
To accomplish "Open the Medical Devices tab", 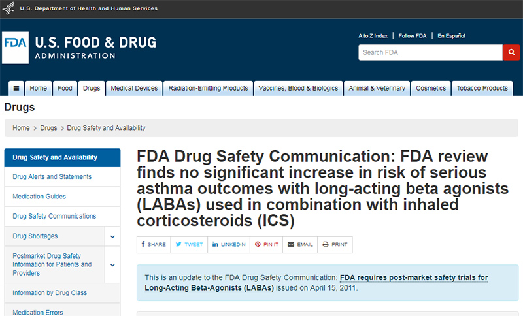I will [x=134, y=88].
